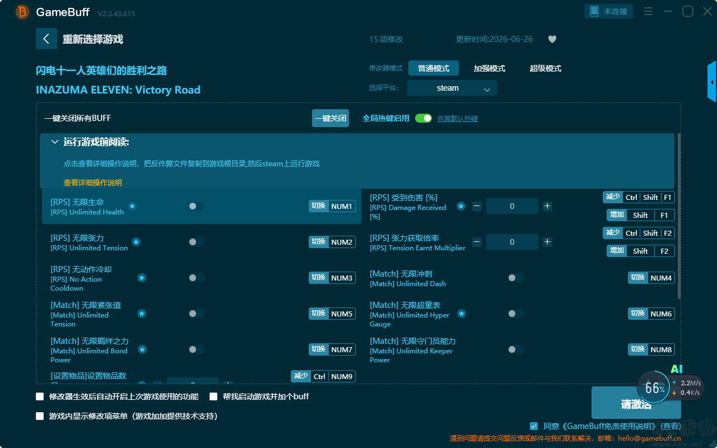717x448 pixels.
Task: Decrease 张力获取倍率 value with minus button
Action: [477, 242]
